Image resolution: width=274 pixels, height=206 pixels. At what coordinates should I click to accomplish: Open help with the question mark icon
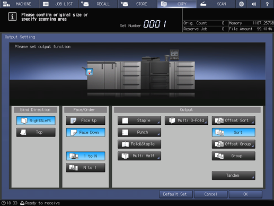(267, 4)
